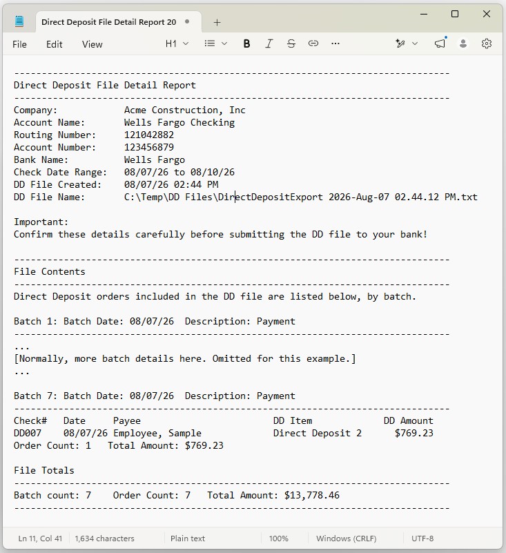This screenshot has width=506, height=553.
Task: Click the routing number 121042882
Action: tap(149, 135)
